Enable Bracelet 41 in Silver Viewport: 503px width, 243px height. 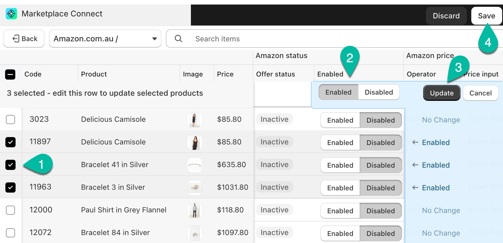click(340, 165)
